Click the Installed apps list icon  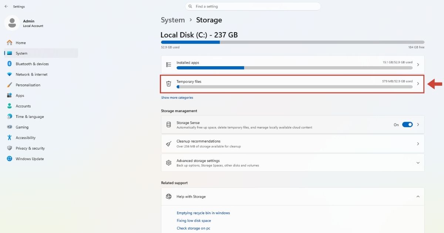point(169,65)
